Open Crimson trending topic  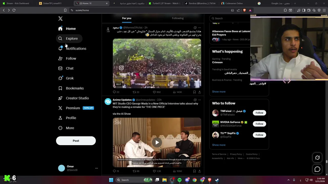point(217,62)
